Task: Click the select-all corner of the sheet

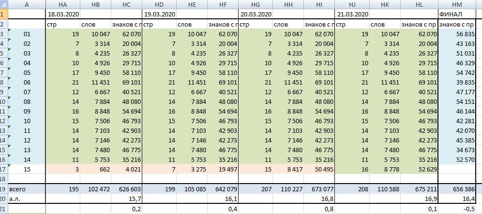Action: click(x=4, y=4)
